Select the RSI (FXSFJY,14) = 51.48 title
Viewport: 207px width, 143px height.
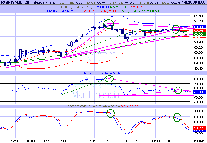(103, 73)
